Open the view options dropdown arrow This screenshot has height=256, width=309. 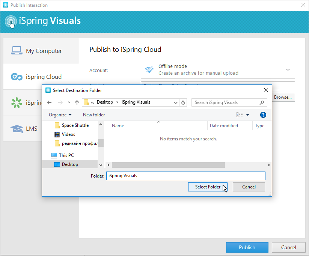[247, 115]
